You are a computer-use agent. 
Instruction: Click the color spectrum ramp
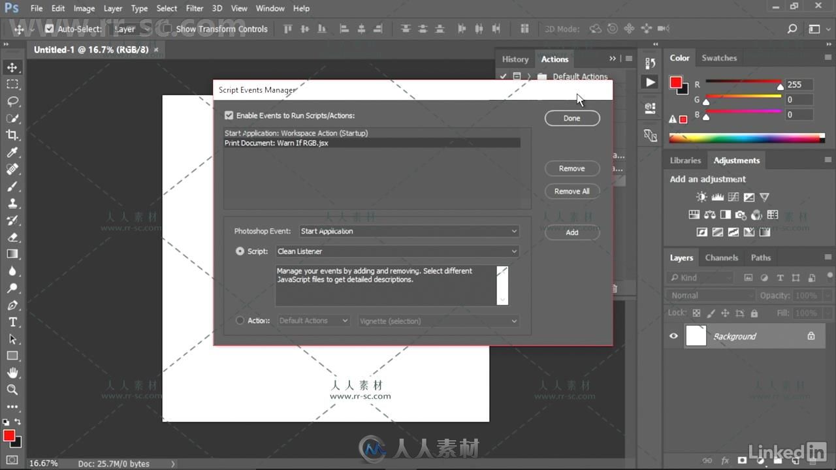[x=747, y=138]
